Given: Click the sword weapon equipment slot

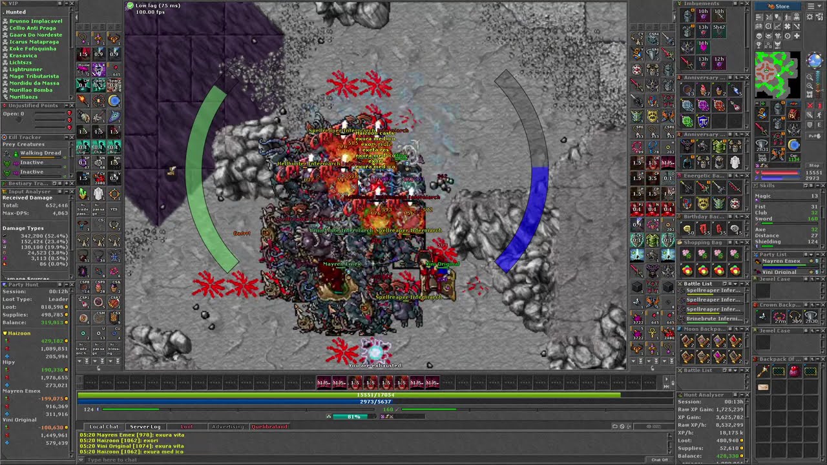Looking at the screenshot, I should point(762,129).
